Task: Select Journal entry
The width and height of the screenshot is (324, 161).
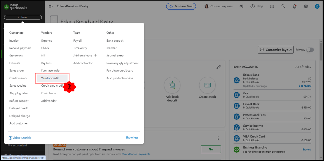Action: point(115,56)
